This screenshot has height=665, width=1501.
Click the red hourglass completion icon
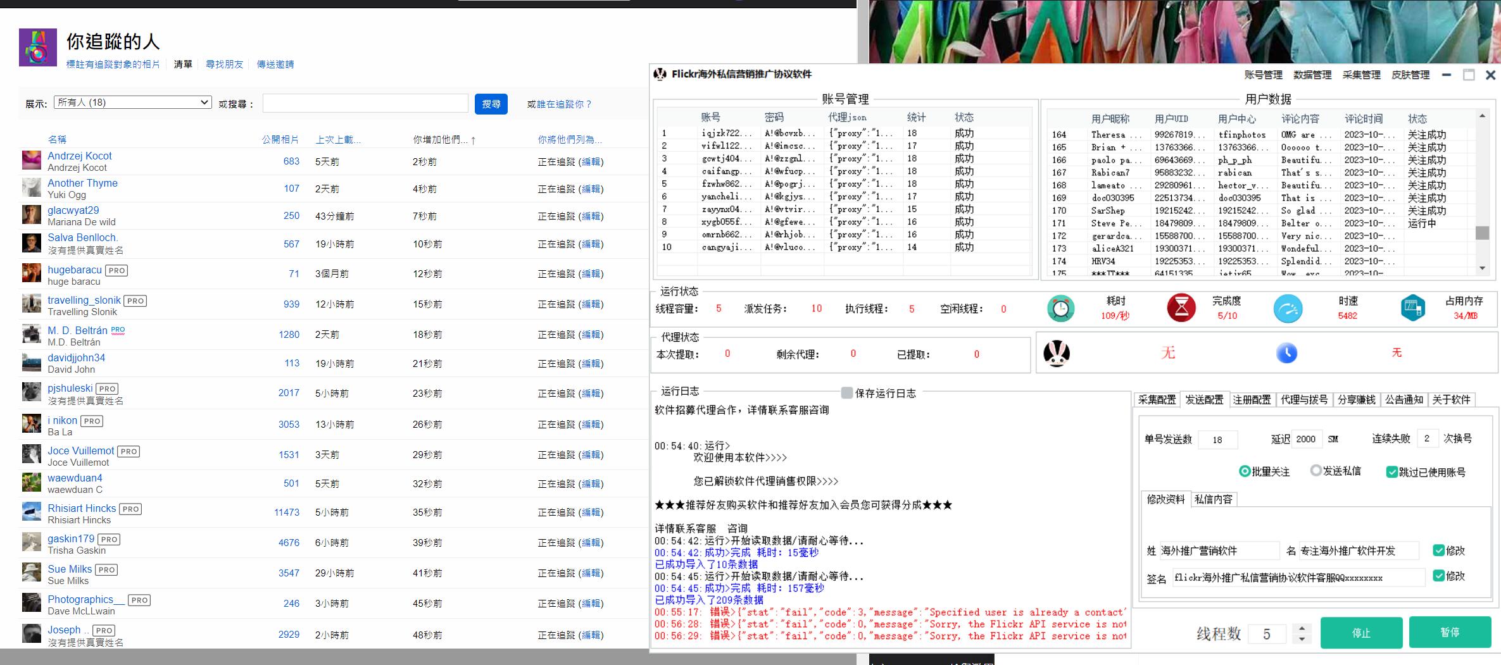(x=1181, y=308)
